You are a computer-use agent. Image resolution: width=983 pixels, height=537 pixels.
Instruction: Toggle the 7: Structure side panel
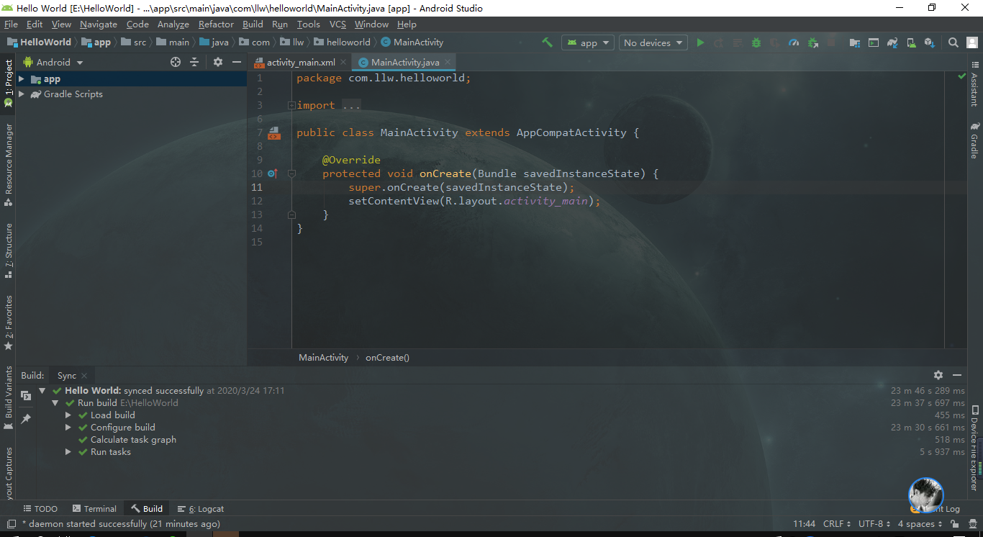8,251
